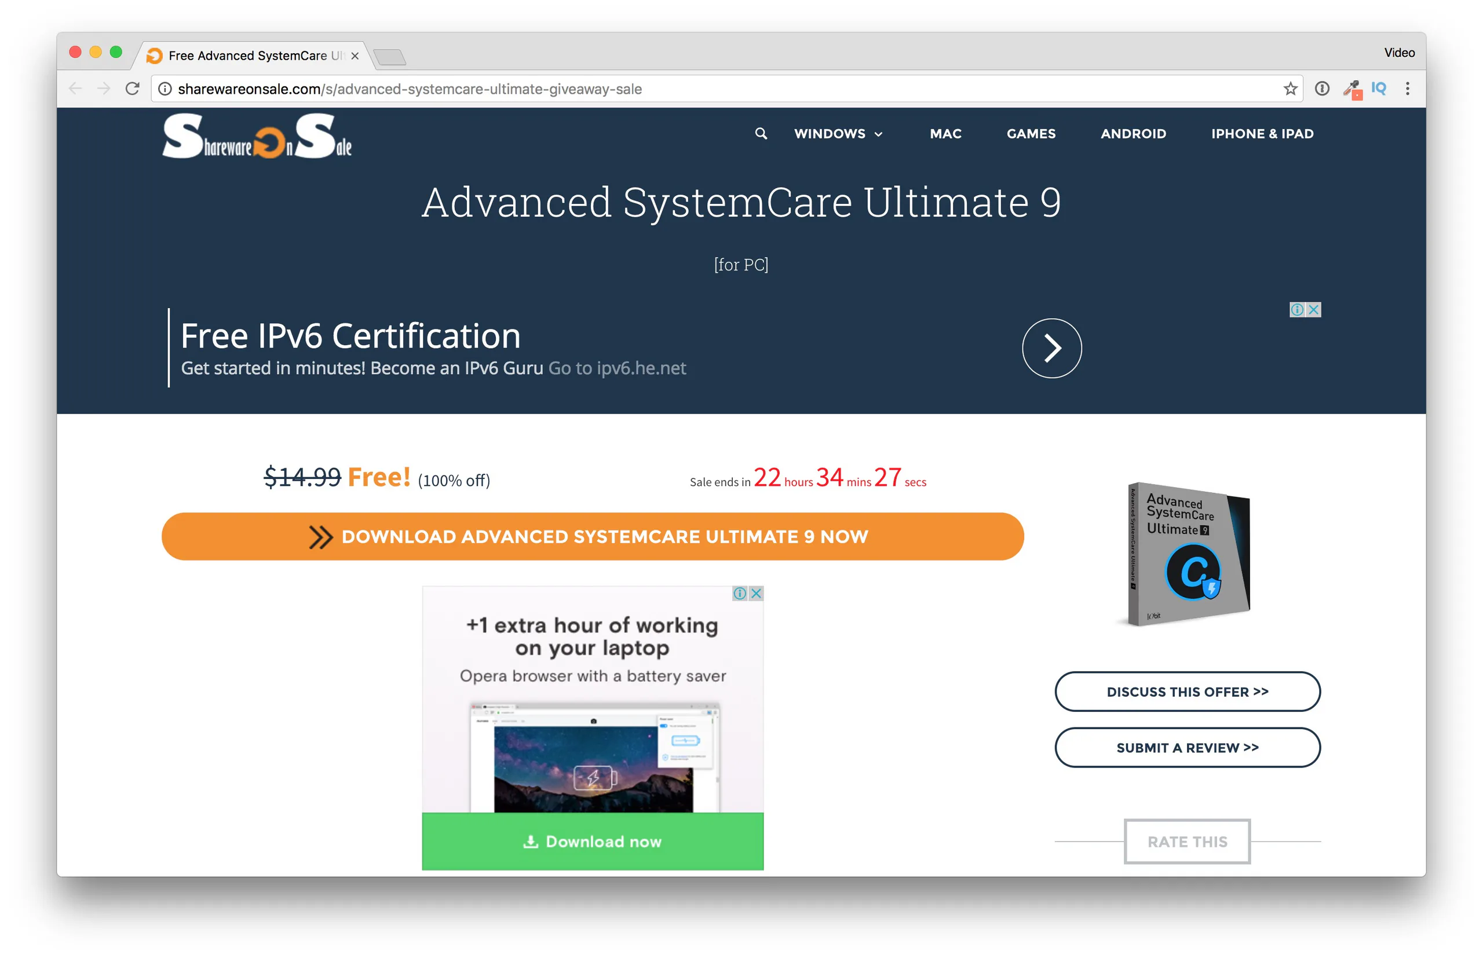The image size is (1483, 958).
Task: Open Chrome's three-dot menu
Action: [1407, 89]
